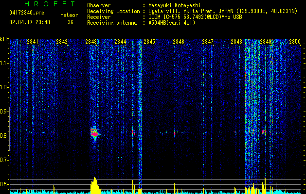Click the 2347 time marker
The height and width of the screenshot is (194, 306).
tap(208, 41)
